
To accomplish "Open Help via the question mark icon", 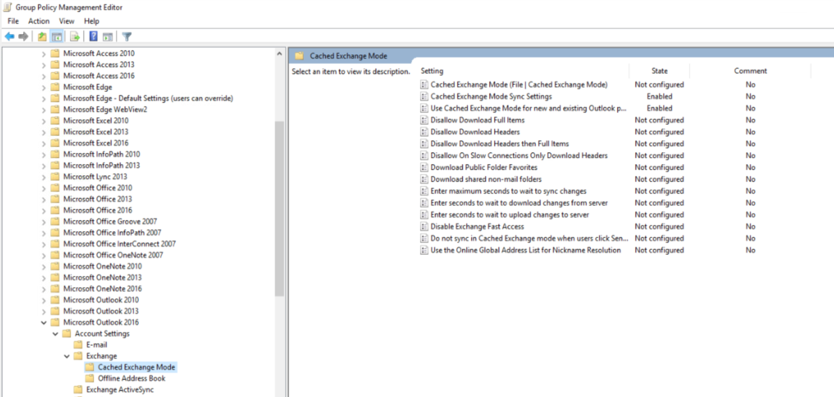I will (93, 37).
